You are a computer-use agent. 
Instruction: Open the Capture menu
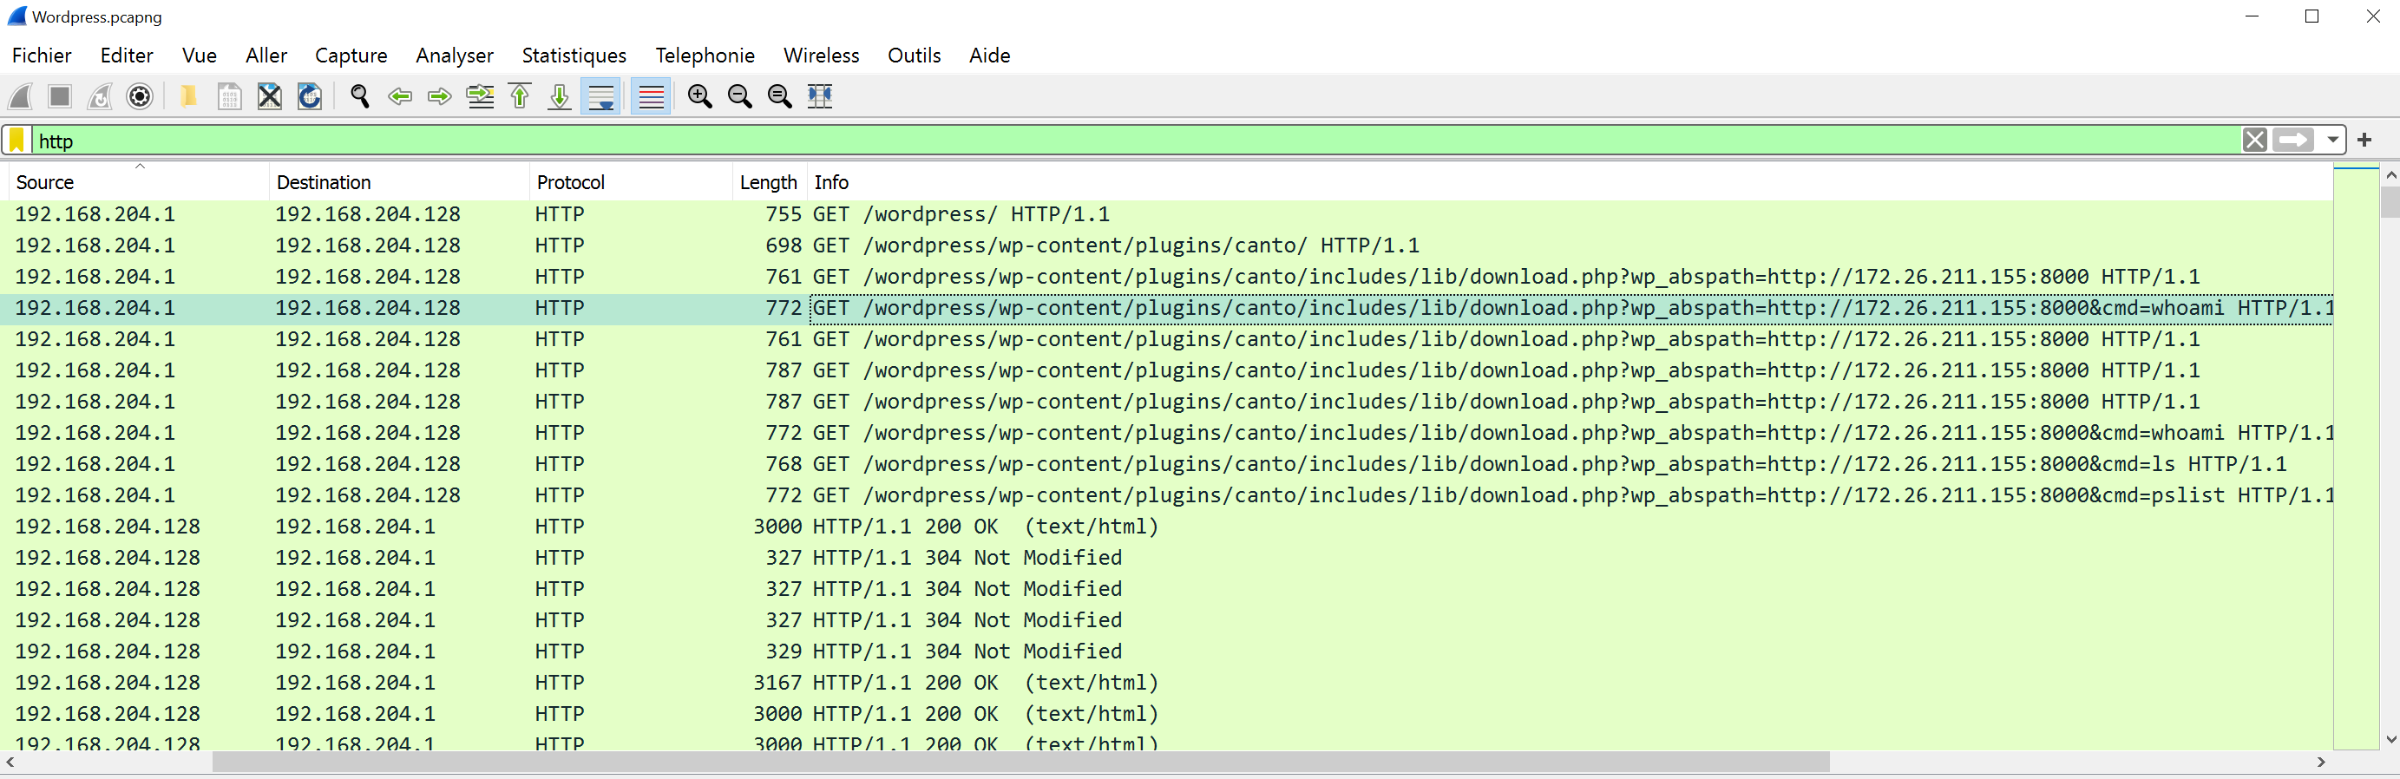tap(351, 56)
